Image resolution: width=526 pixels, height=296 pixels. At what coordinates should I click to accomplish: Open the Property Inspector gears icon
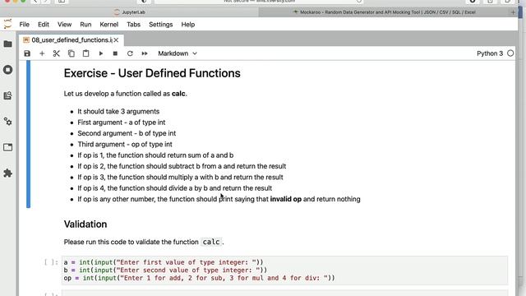[7, 122]
